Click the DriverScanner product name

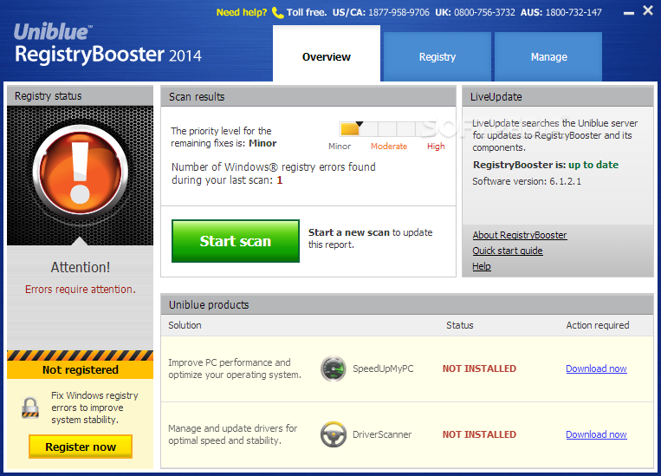(x=382, y=434)
